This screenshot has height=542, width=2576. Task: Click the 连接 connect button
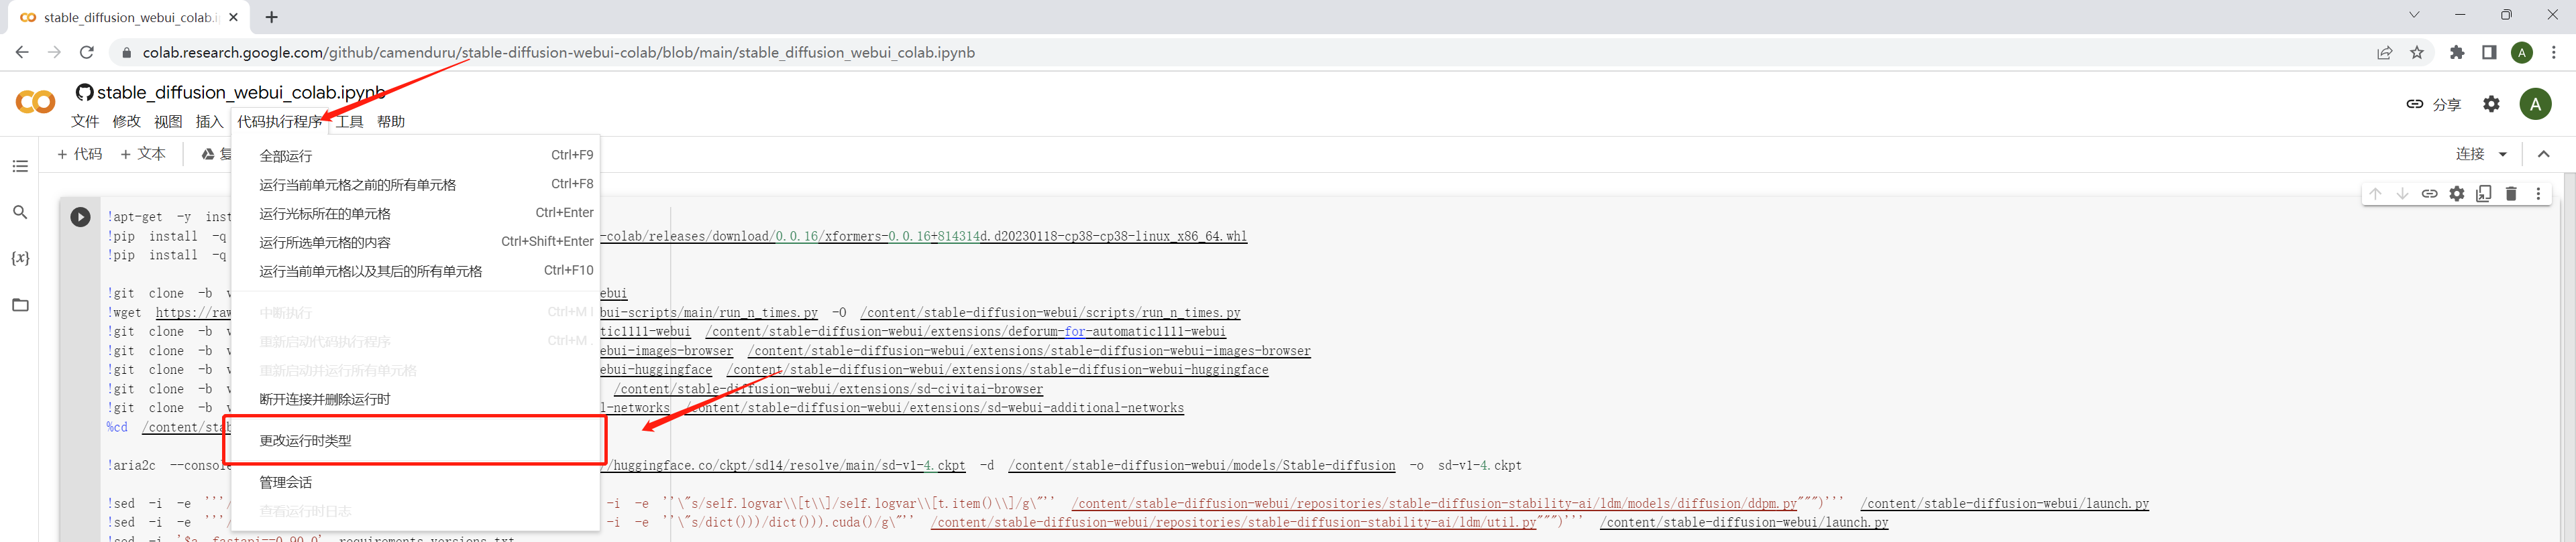(x=2470, y=153)
